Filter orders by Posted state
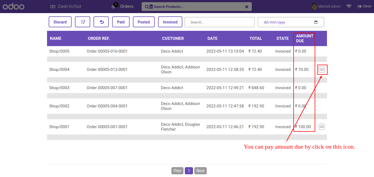Screen dimensions: 374x177 pyautogui.click(x=144, y=22)
